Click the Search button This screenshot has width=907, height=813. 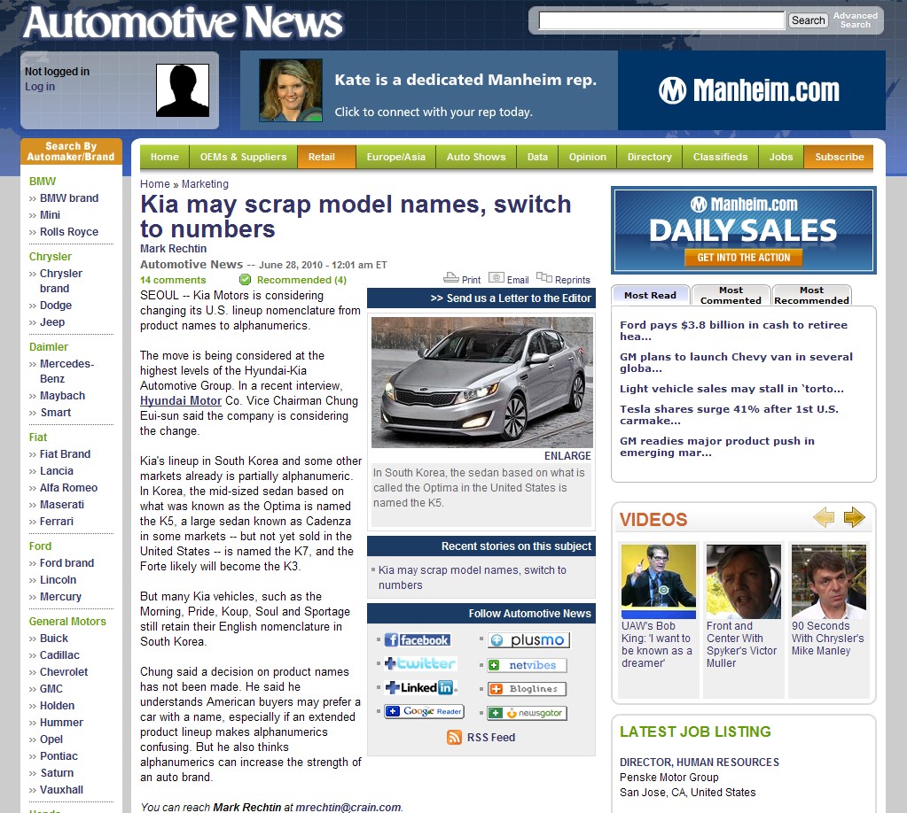[808, 20]
